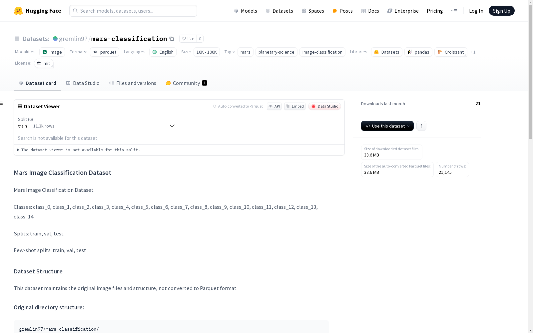Click the 'Few-shot splits: train, val, test' line
533x333 pixels.
[x=50, y=250]
